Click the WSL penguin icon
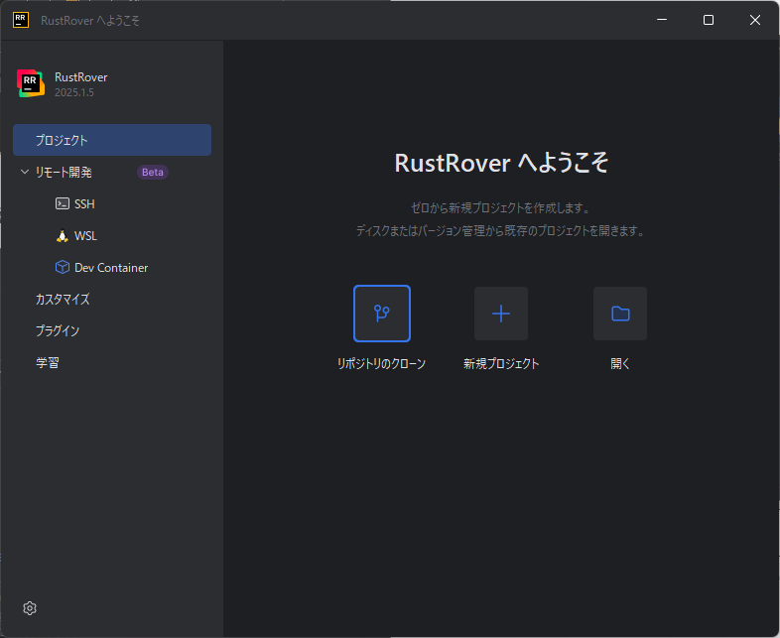The height and width of the screenshot is (638, 780). [x=63, y=236]
